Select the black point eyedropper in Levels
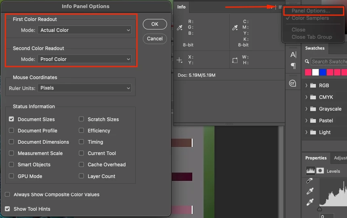 point(309,180)
